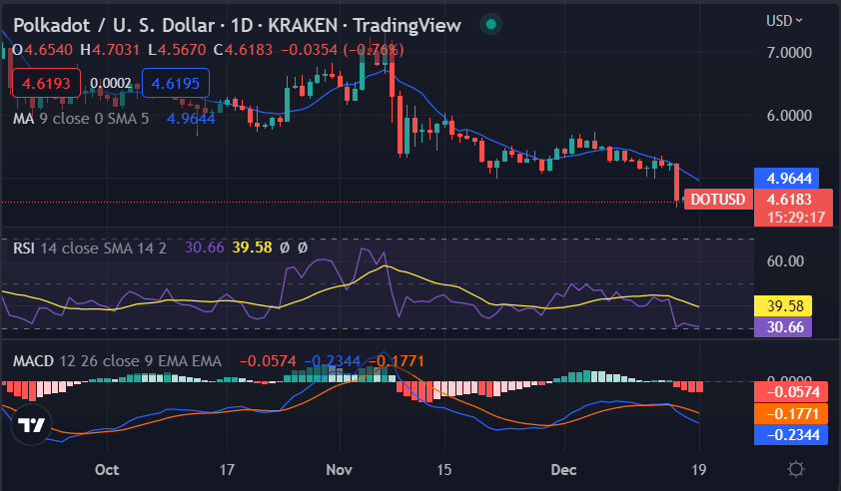Image resolution: width=841 pixels, height=491 pixels.
Task: Click the 60.00 RSI axis level
Action: click(785, 261)
